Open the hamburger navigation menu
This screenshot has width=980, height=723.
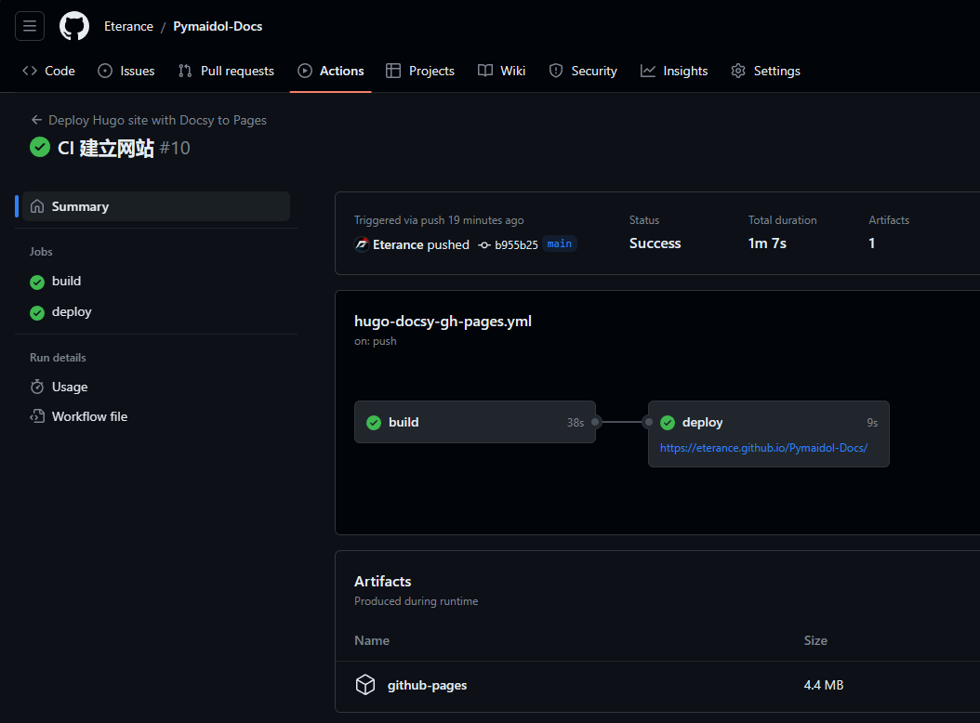(x=29, y=26)
